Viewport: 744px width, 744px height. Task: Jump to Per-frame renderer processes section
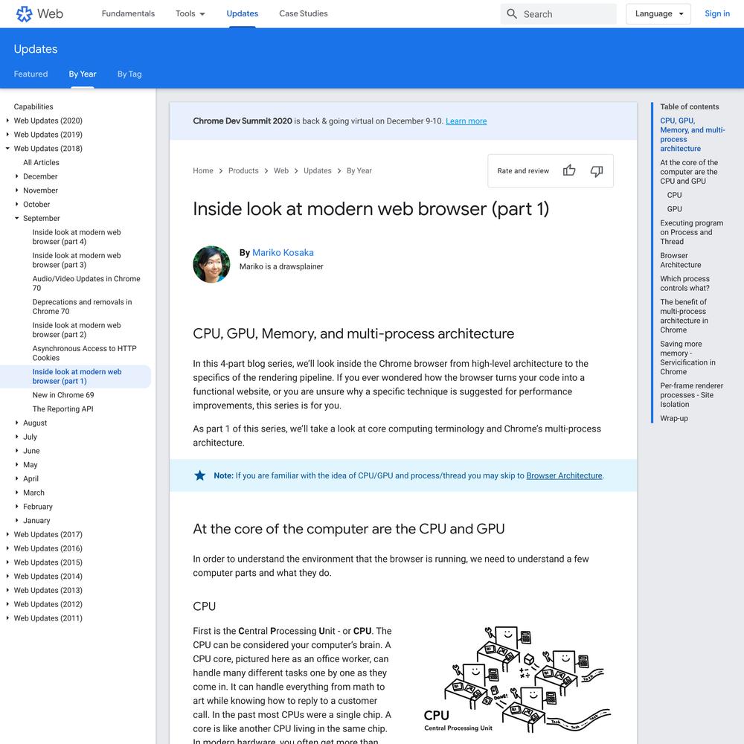point(692,395)
